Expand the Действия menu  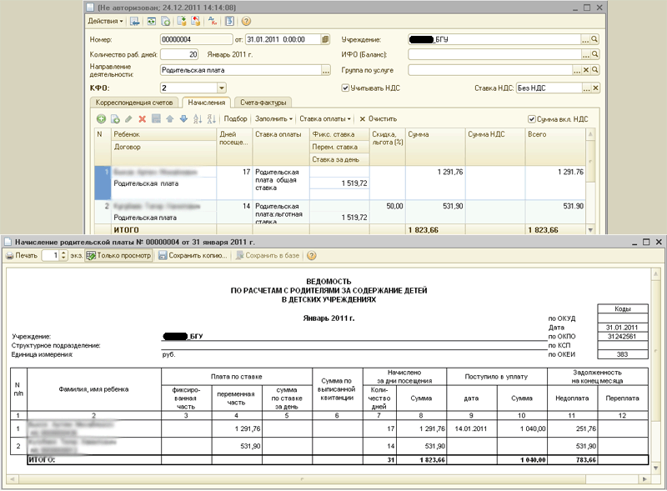pos(105,21)
